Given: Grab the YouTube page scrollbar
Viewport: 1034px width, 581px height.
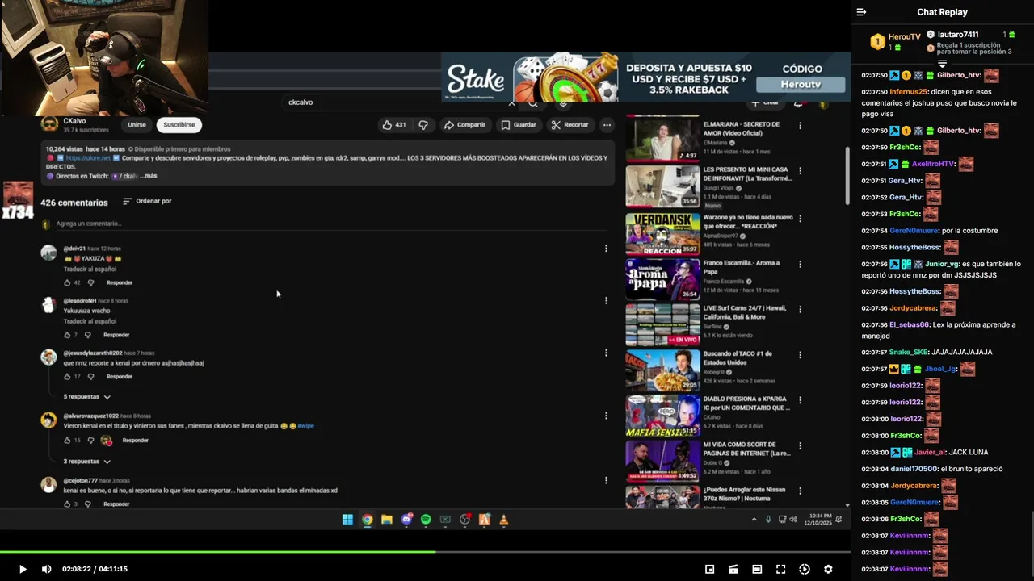Looking at the screenshot, I should 847,175.
